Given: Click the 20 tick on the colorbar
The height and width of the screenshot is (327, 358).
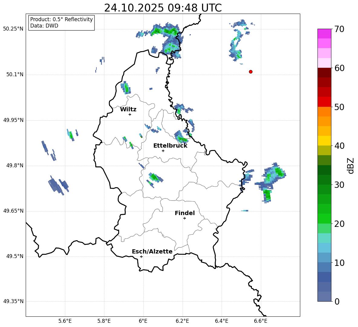Looking at the screenshot, I should pos(339,224).
